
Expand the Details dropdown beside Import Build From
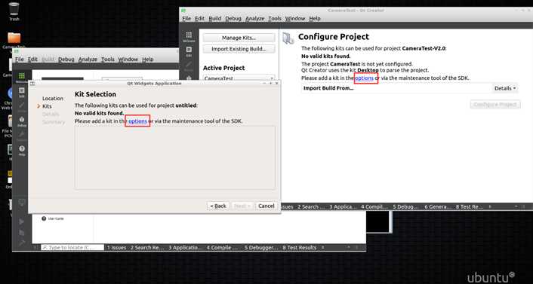pos(505,88)
